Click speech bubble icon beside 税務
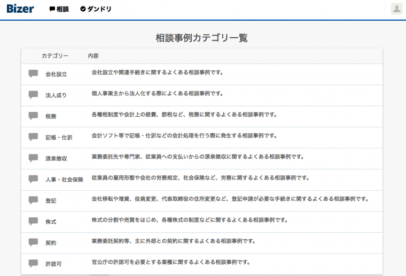The width and height of the screenshot is (406, 276). 33,116
